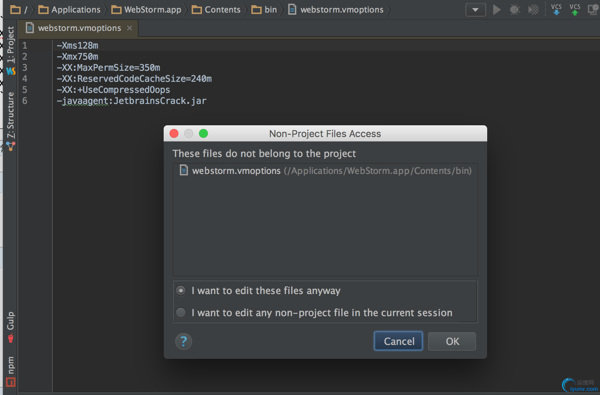Select edit any non-project file in session
This screenshot has height=395, width=600.
pyautogui.click(x=314, y=313)
